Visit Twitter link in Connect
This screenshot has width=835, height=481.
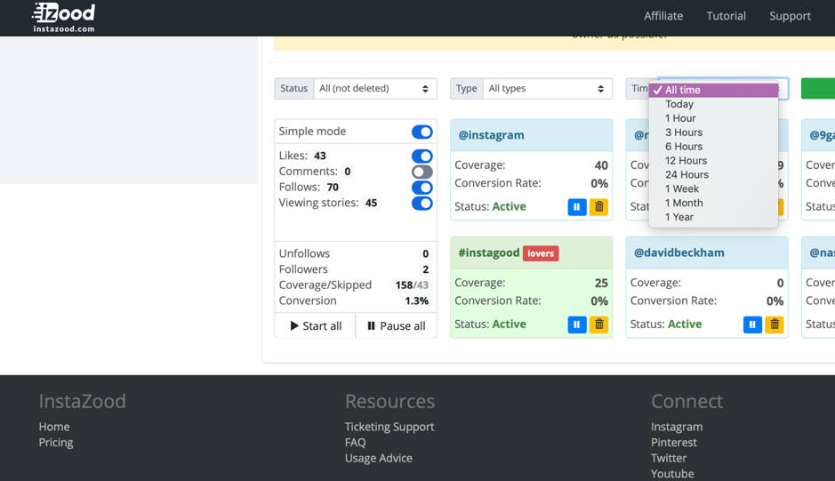[669, 458]
